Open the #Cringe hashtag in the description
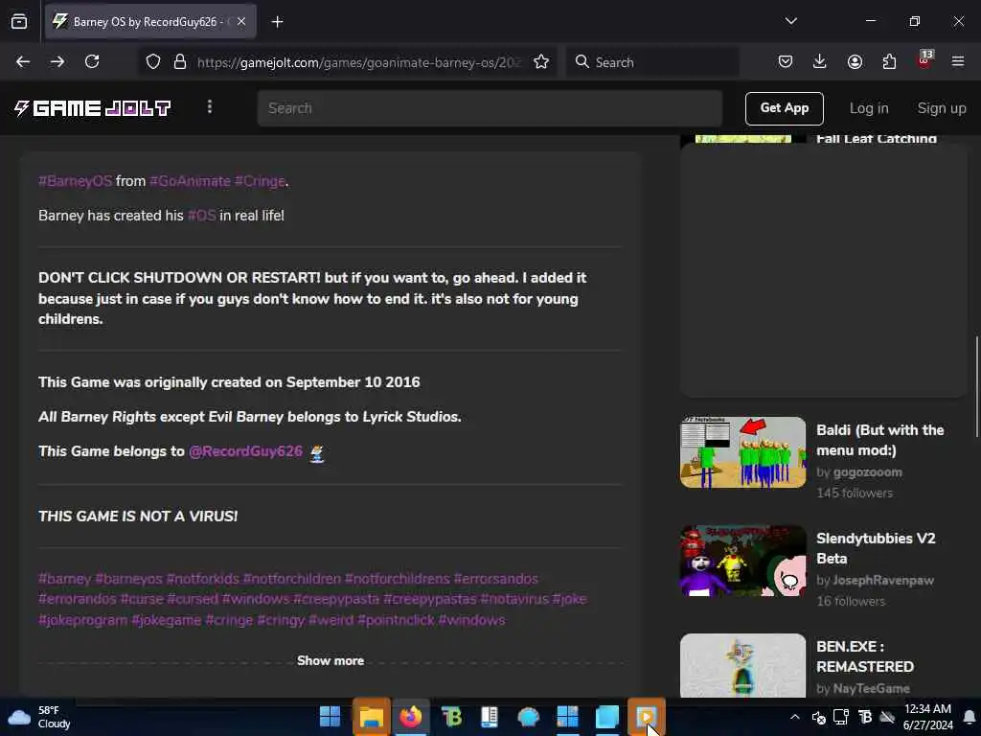The width and height of the screenshot is (981, 736). 260,181
